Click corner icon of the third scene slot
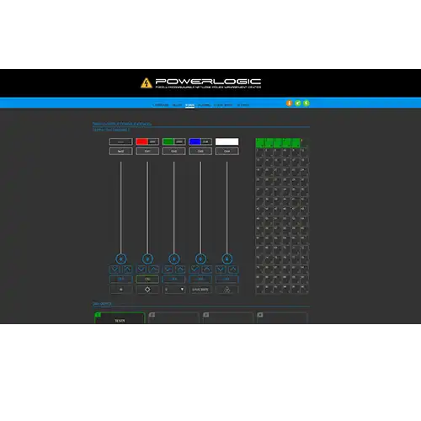 [206, 315]
